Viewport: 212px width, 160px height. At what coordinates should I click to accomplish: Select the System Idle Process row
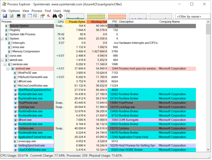[x=98, y=34]
